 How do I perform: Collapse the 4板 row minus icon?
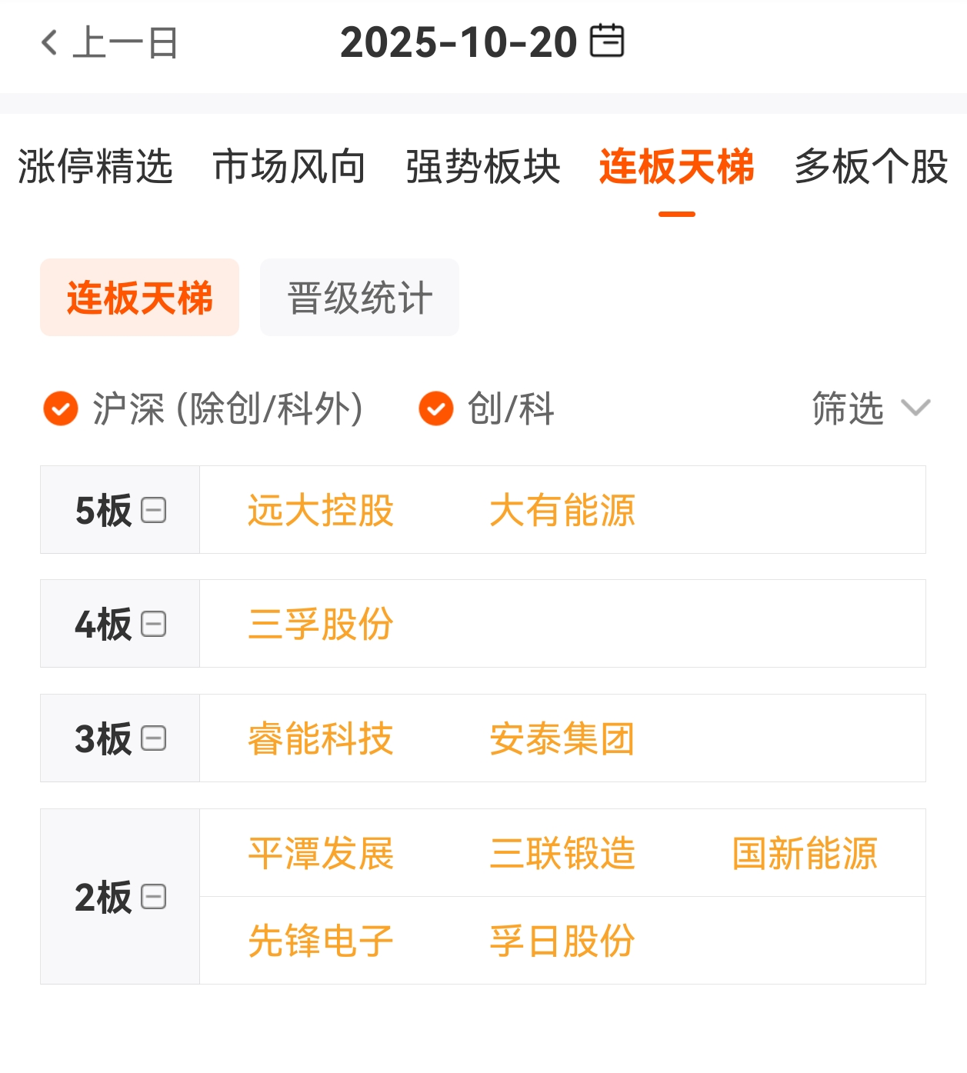click(x=154, y=624)
